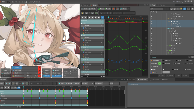Collapse the Hair_12 bone in tree

click(168, 19)
